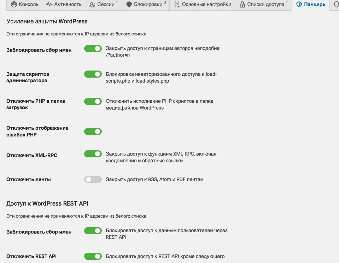Click description mentioning load-scripts.php
The width and height of the screenshot is (339, 263).
pyautogui.click(x=161, y=77)
